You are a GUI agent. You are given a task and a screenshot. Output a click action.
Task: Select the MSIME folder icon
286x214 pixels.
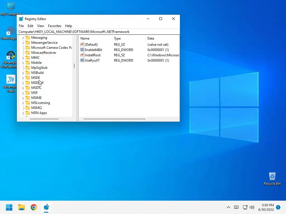pos(28,98)
